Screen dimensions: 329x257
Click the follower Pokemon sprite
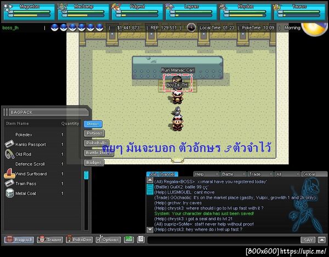177,111
